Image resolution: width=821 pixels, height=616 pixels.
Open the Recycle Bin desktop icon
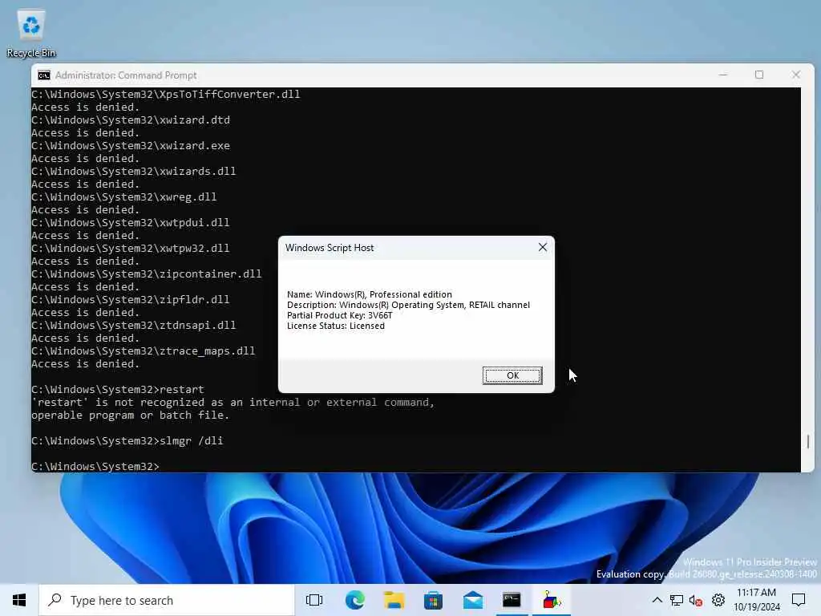(x=31, y=34)
